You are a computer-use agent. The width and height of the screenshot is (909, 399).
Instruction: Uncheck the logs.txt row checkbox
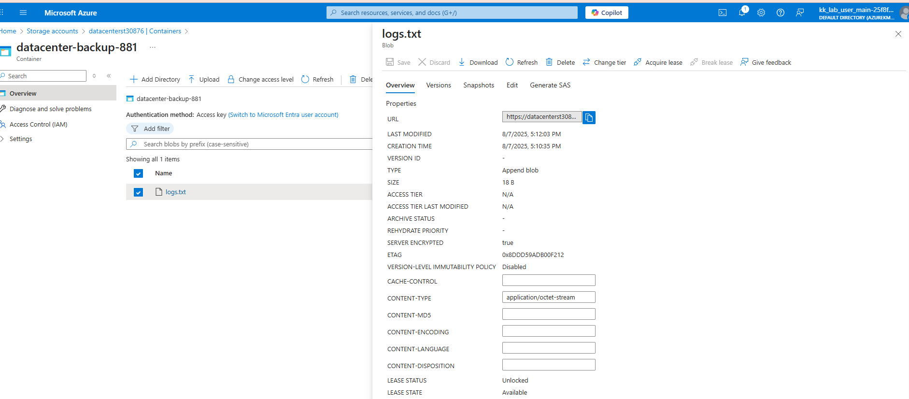click(x=139, y=192)
